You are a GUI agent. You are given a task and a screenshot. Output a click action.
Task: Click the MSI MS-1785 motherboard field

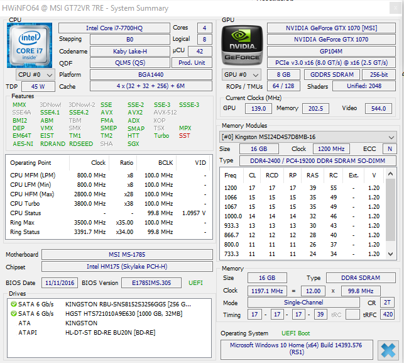(127, 255)
